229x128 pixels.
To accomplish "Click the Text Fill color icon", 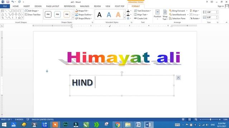I will [x=128, y=11].
